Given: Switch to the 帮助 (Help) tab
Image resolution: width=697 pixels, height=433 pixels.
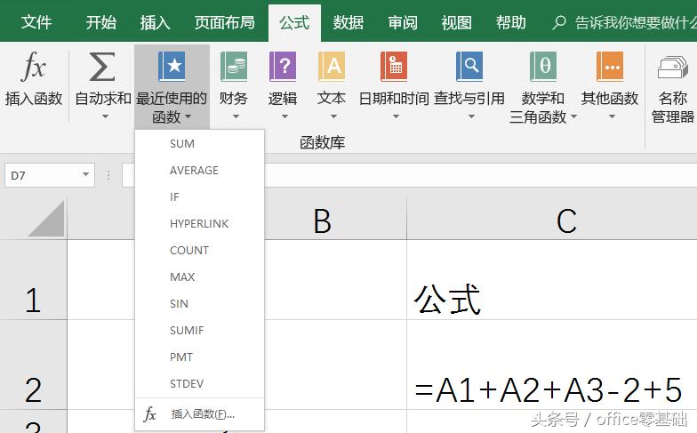Looking at the screenshot, I should coord(511,22).
